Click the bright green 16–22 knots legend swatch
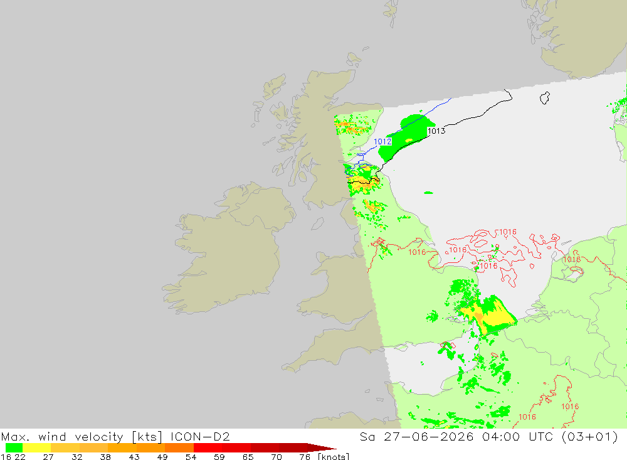627x460 pixels. (14, 447)
